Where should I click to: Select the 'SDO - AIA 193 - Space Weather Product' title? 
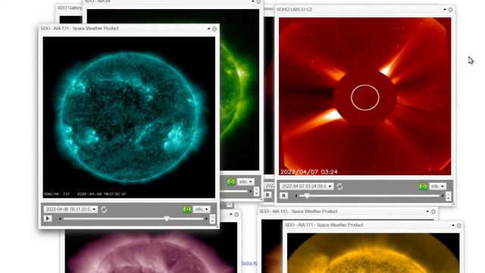point(298,212)
